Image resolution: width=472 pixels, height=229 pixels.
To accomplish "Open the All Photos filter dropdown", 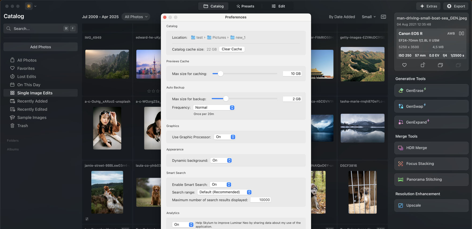I will point(136,17).
